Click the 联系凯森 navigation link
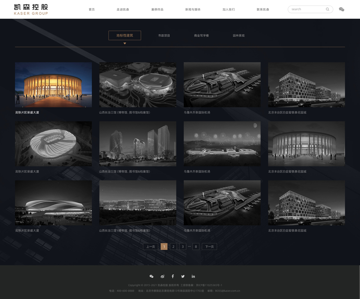360x299 pixels. click(x=263, y=9)
